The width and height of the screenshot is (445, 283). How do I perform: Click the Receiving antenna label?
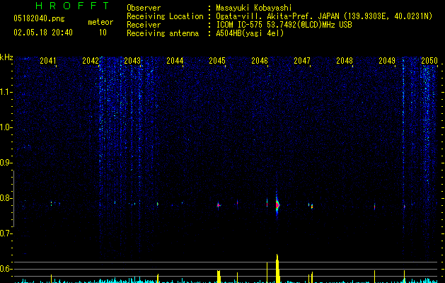tap(163, 33)
